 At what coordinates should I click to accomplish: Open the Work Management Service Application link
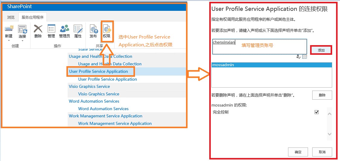106,116
